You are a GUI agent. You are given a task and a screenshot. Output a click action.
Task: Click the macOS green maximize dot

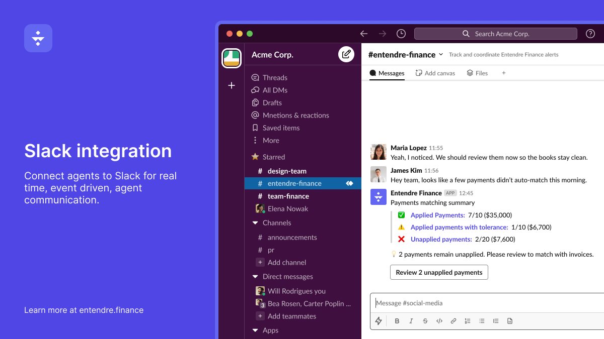(x=250, y=34)
